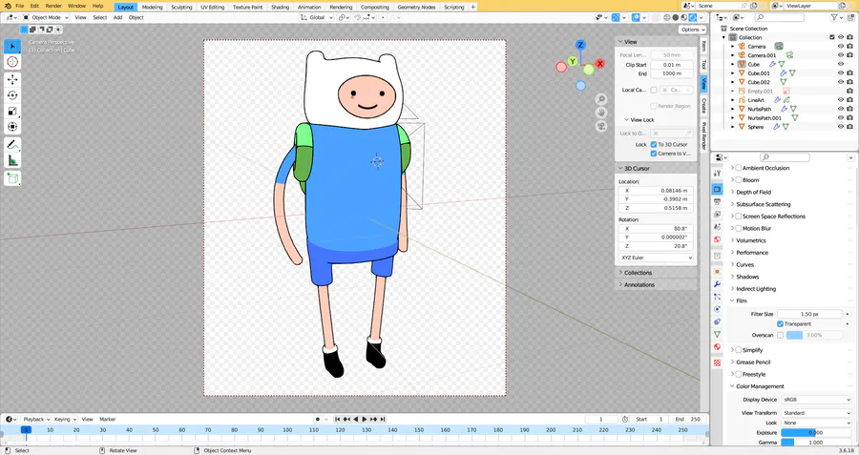Open the Render menu

point(53,6)
